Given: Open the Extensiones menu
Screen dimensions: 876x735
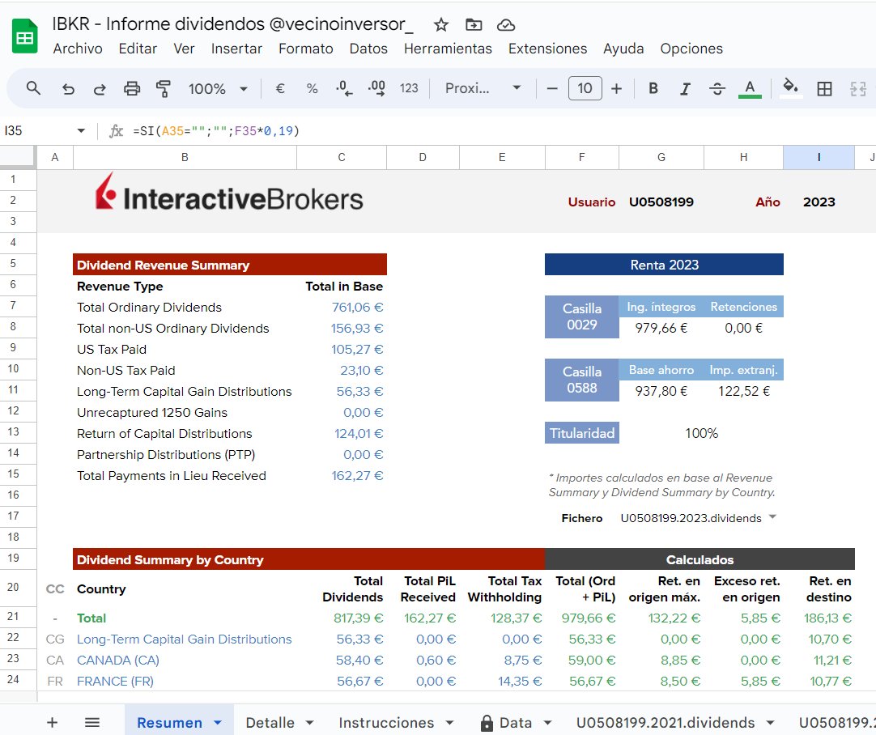Looking at the screenshot, I should pyautogui.click(x=547, y=49).
